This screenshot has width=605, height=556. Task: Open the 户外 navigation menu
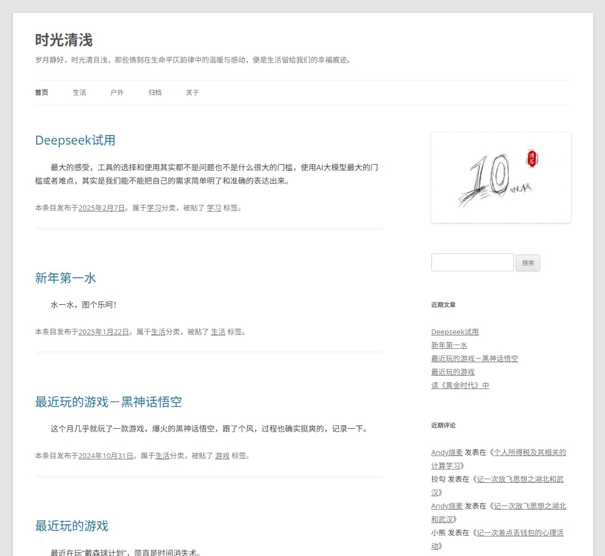117,92
